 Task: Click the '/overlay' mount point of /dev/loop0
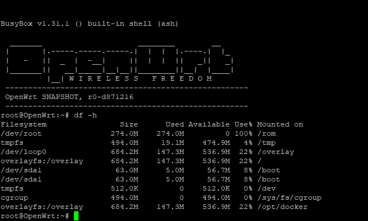coord(276,152)
